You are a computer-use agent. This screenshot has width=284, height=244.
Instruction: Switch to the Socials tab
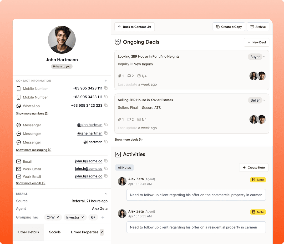pos(55,232)
